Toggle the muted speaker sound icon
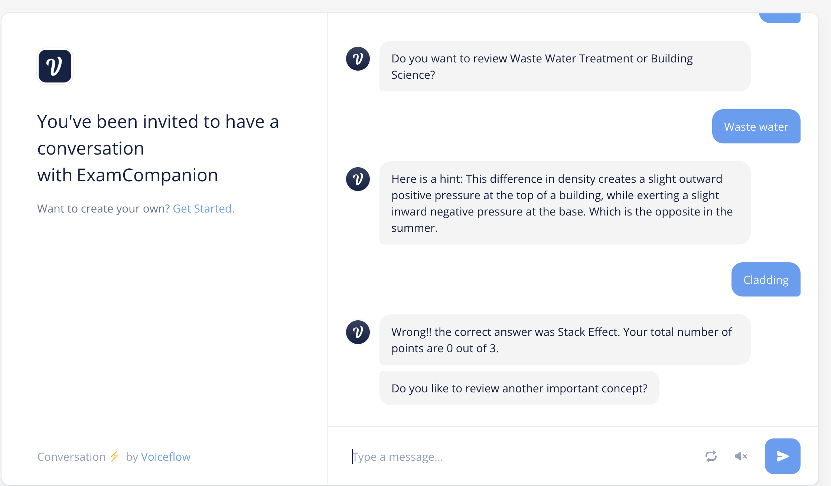This screenshot has width=831, height=486. (741, 456)
